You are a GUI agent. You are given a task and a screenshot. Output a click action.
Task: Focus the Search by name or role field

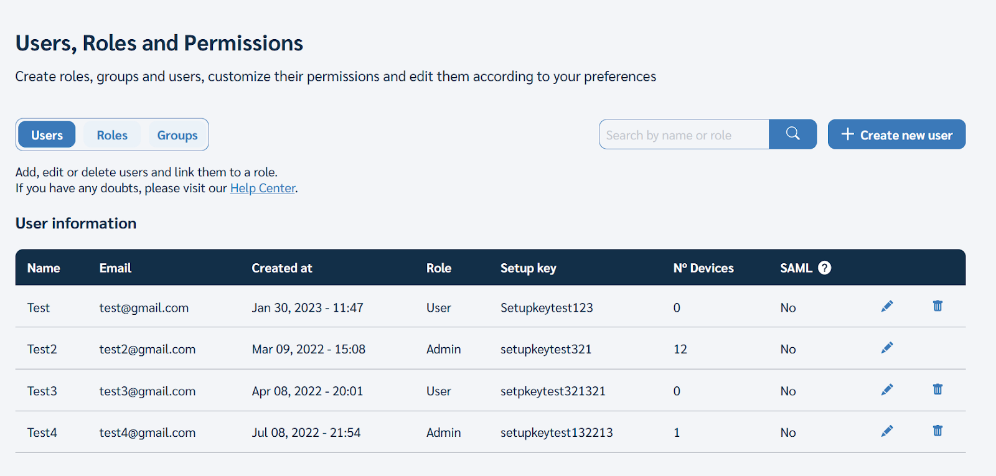(684, 135)
